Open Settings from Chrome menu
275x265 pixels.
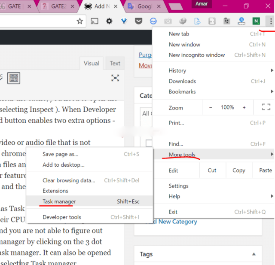[213, 186]
